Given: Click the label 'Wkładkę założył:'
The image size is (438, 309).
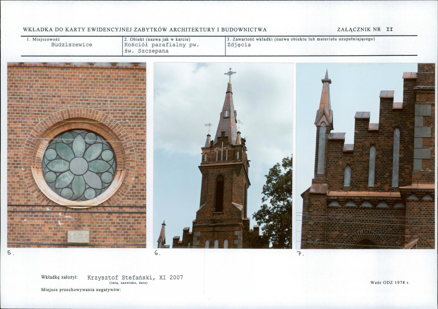Looking at the screenshot, I should click(60, 278).
